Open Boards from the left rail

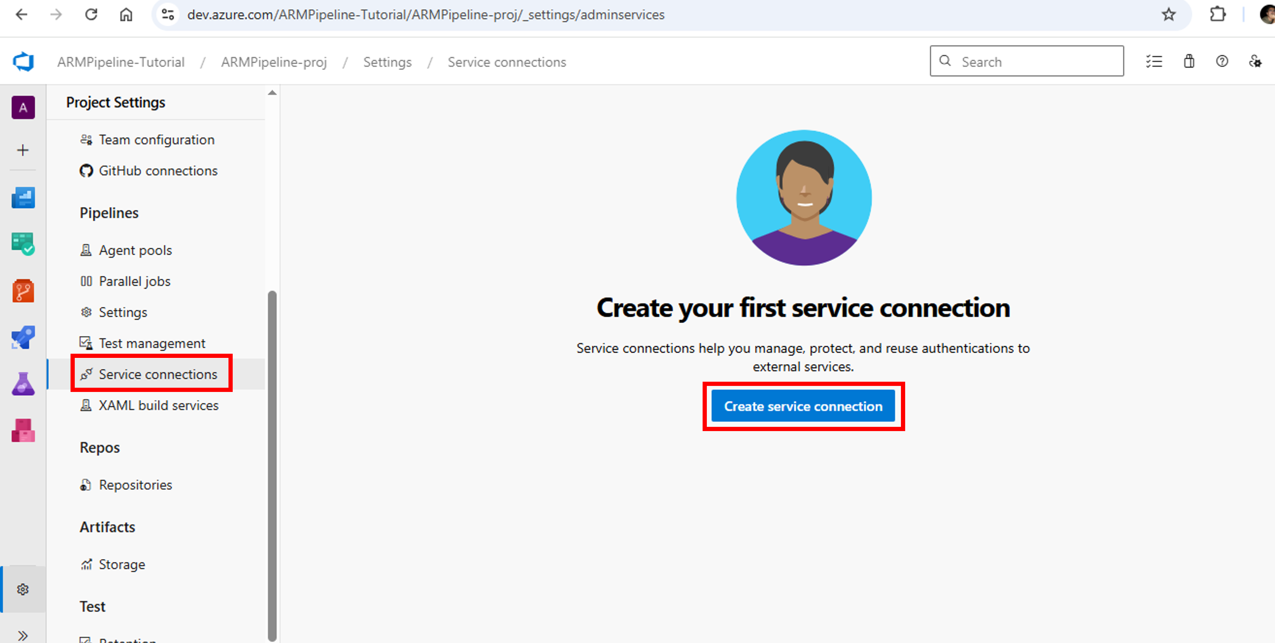click(23, 242)
